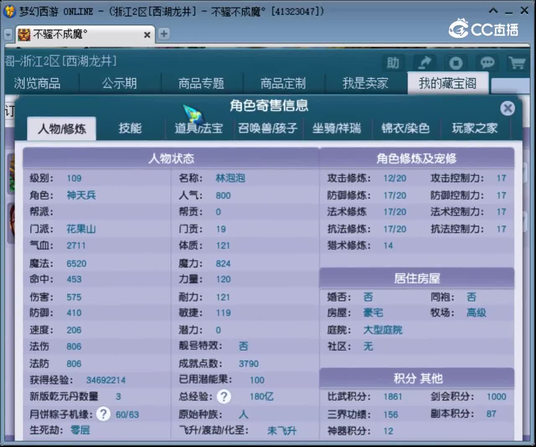Screen dimensions: 536x447
Task: Open 商品专题 menu
Action: click(x=201, y=83)
